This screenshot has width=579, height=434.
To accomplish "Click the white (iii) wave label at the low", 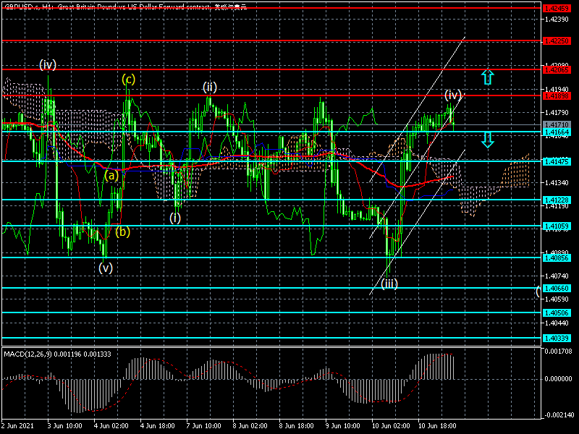I will tap(389, 284).
